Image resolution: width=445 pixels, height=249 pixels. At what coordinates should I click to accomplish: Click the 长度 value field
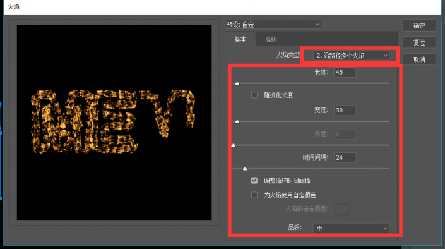(x=345, y=72)
